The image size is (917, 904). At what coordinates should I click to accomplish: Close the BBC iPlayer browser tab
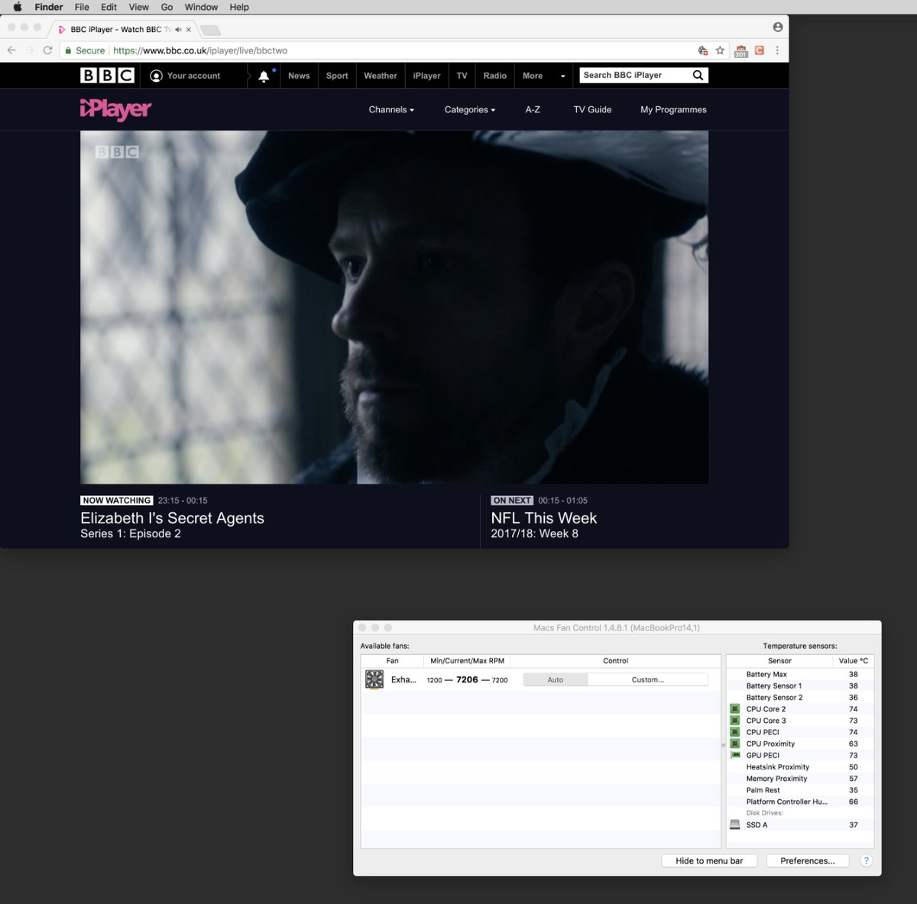pos(189,29)
